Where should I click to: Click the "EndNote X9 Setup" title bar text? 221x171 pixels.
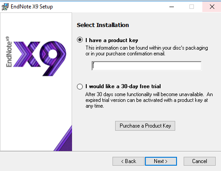[32, 7]
